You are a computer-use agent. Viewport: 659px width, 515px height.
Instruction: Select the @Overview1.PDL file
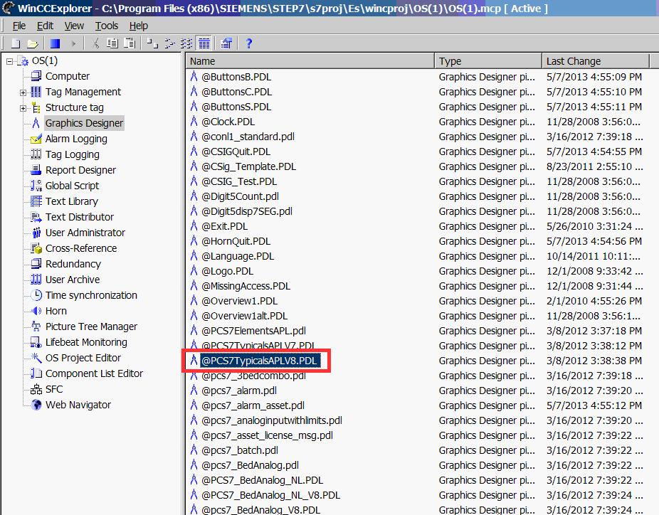(240, 301)
